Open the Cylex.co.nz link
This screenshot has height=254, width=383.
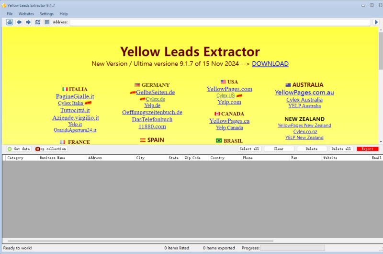[x=305, y=131]
